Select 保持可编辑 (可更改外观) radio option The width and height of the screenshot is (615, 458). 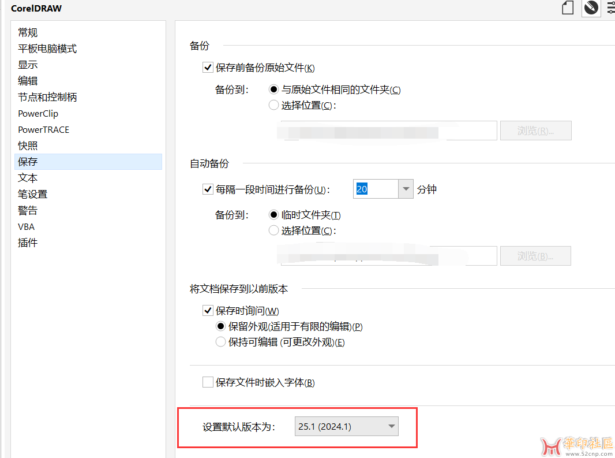click(220, 342)
